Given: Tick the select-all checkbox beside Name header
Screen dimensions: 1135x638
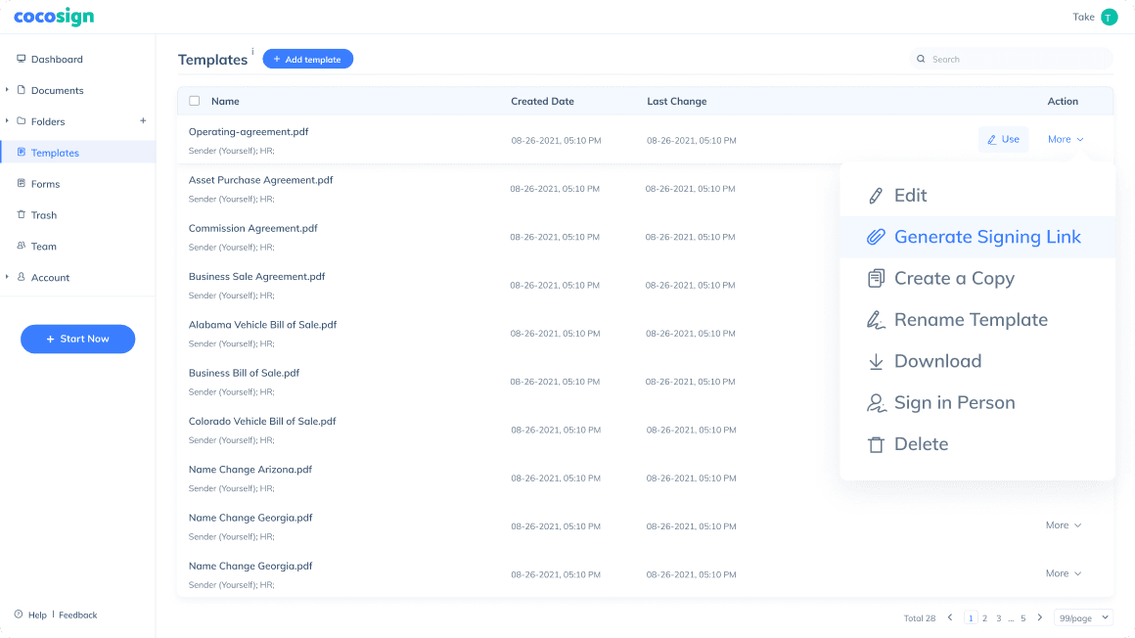Looking at the screenshot, I should tap(194, 101).
